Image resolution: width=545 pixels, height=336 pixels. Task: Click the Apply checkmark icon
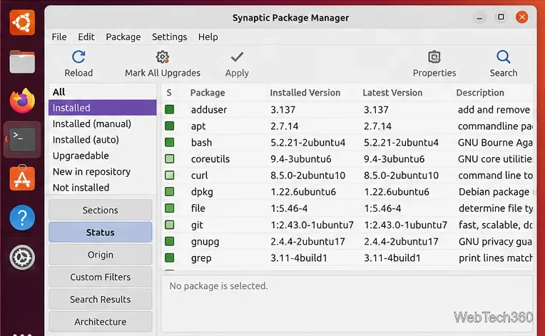[237, 56]
